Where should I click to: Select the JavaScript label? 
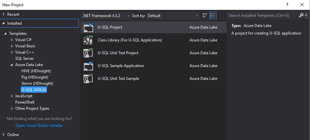[24, 96]
